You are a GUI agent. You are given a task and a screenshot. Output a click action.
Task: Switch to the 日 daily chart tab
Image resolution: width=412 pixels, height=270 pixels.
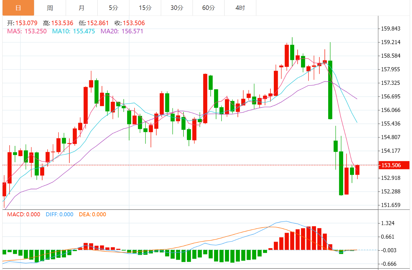pos(18,8)
